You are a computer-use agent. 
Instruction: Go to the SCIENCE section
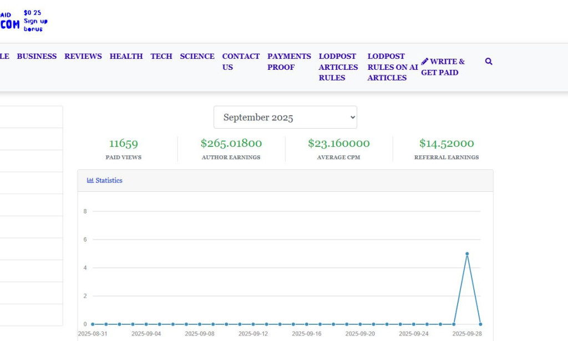[x=197, y=56]
